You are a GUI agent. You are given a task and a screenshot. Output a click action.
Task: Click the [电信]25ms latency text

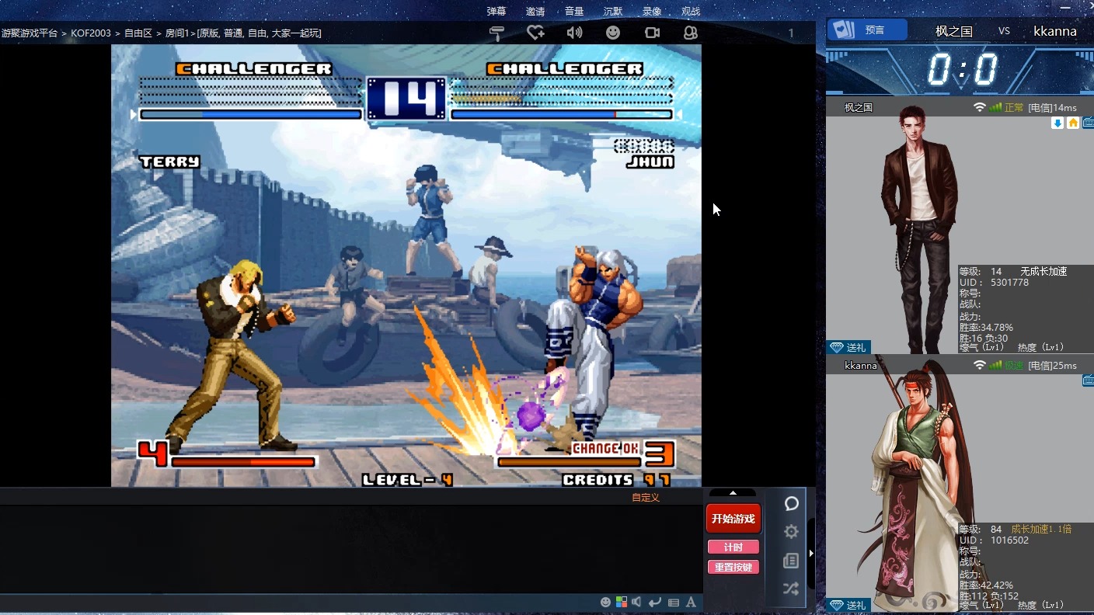[1052, 365]
